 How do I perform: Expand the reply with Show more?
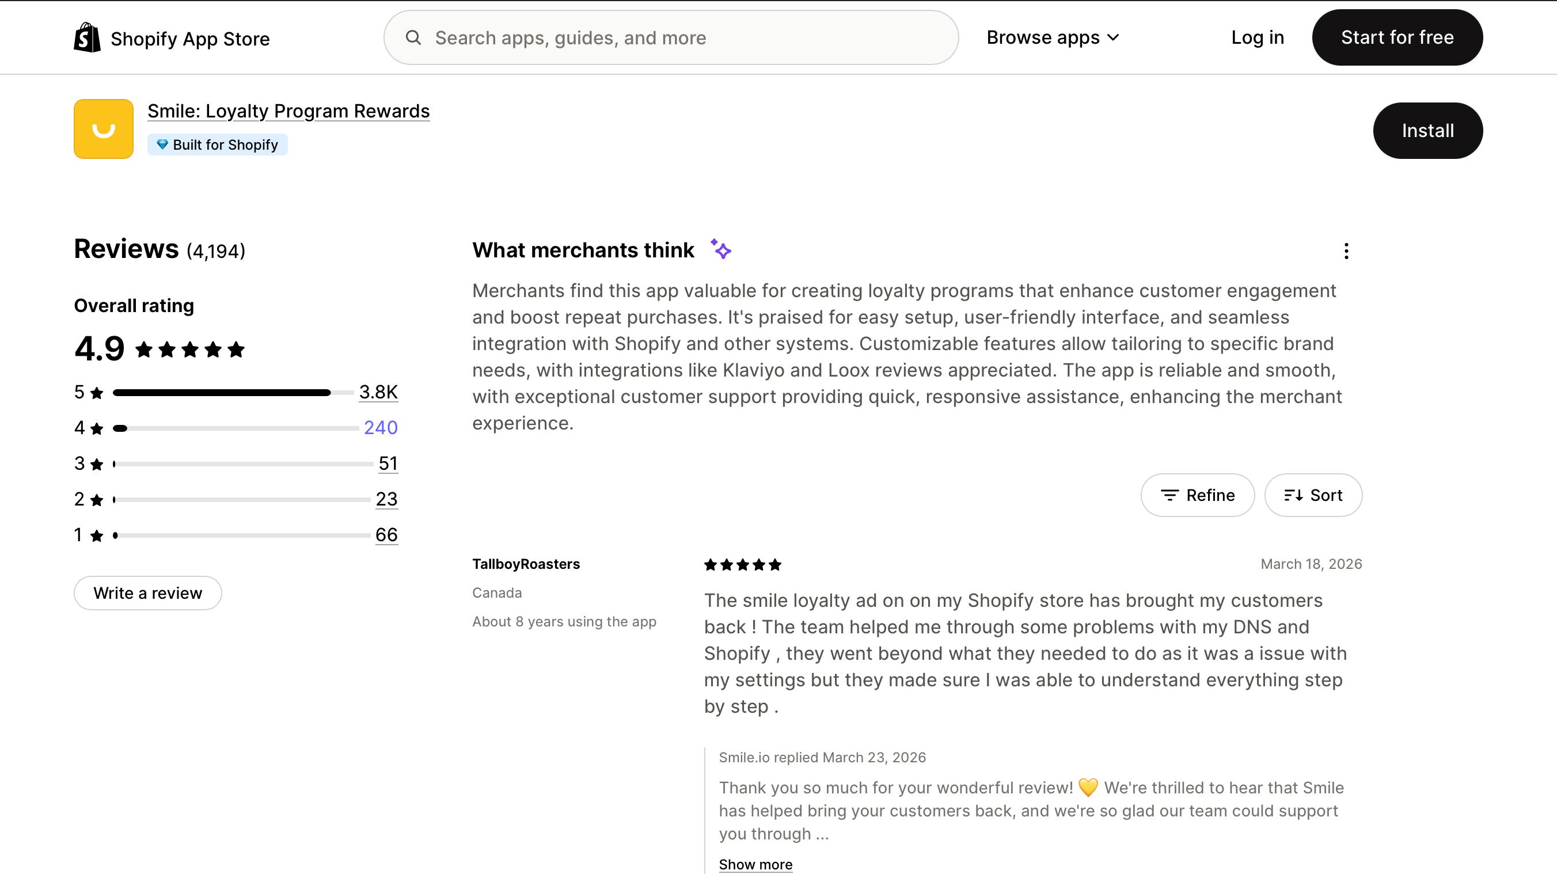click(755, 864)
